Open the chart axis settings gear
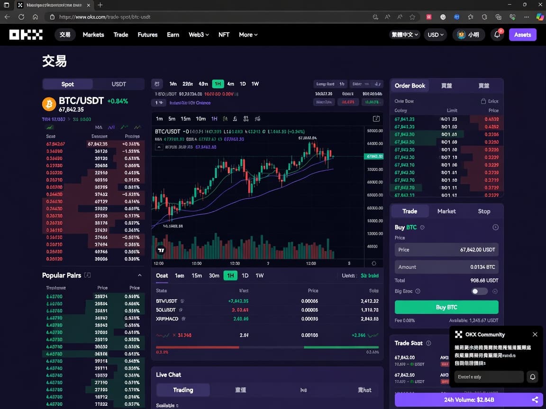This screenshot has height=409, width=546. click(x=373, y=264)
